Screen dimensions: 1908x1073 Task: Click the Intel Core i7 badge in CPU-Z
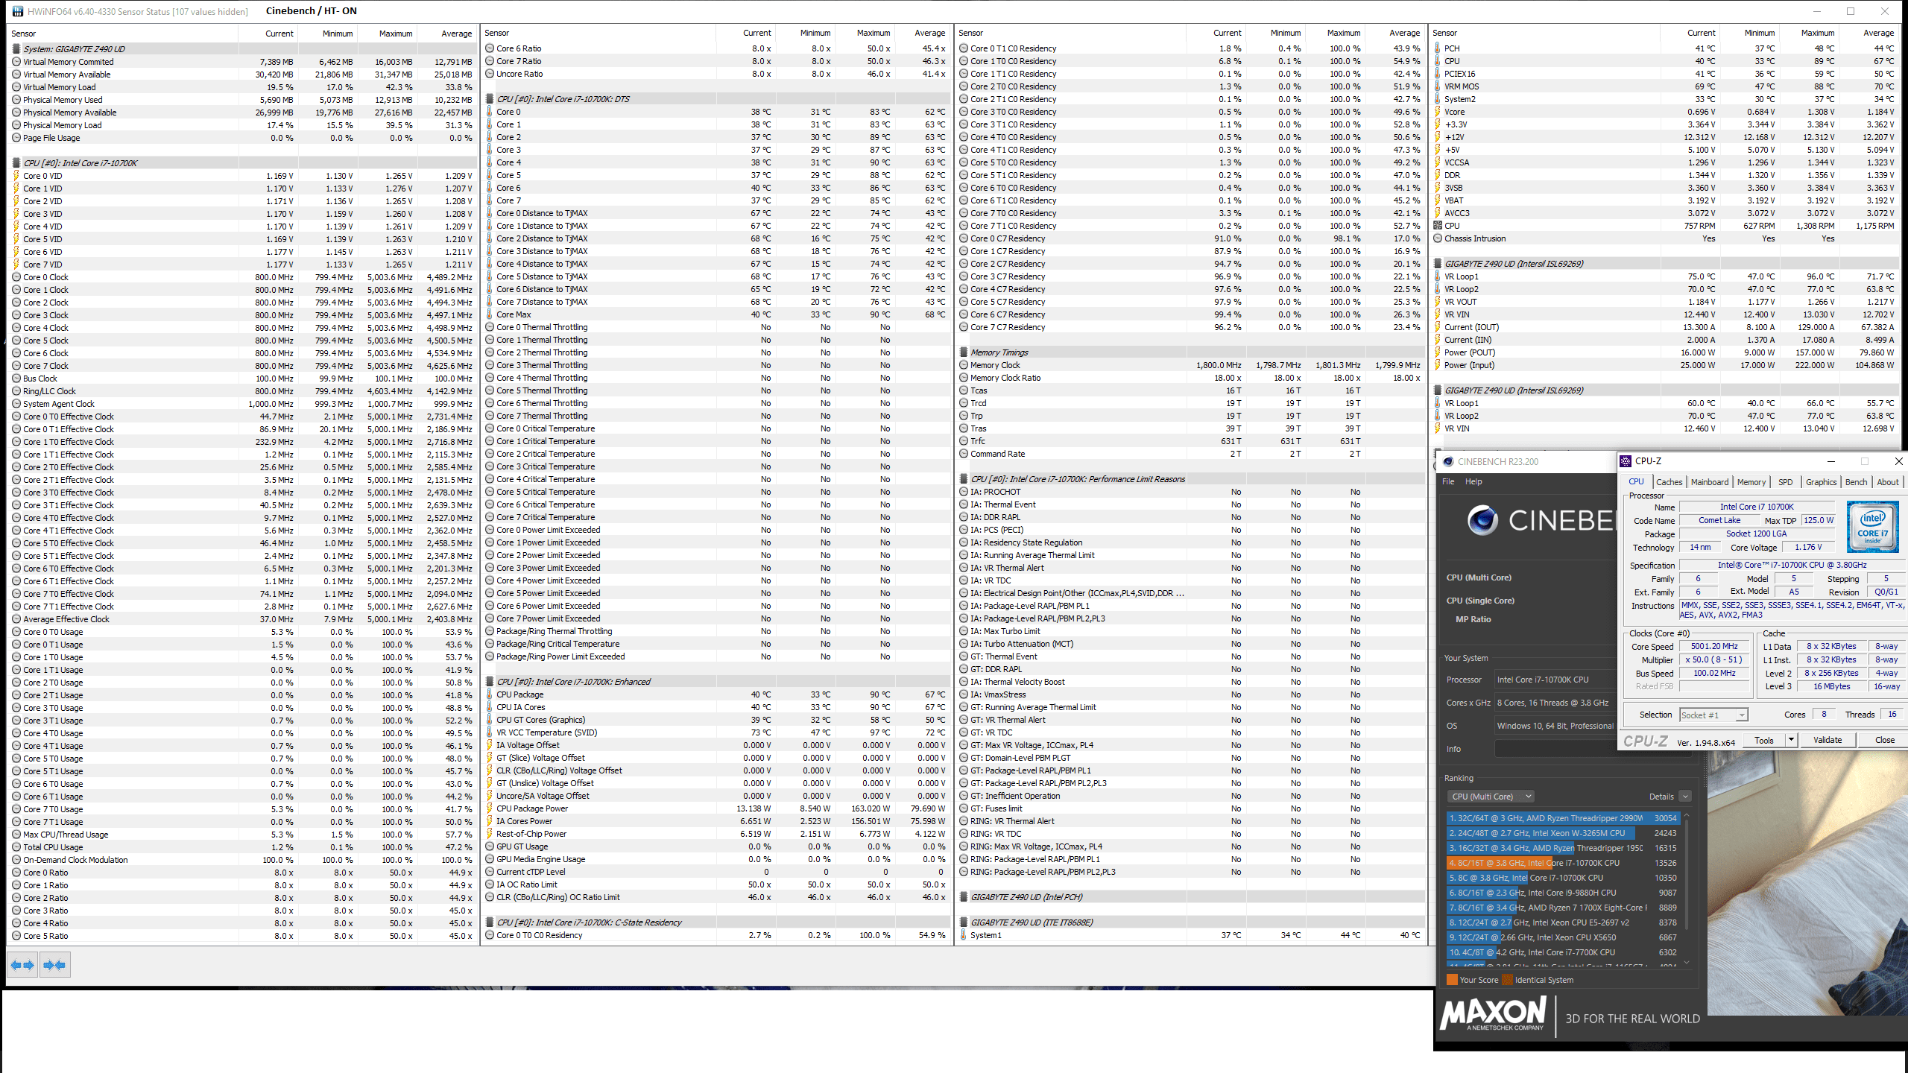pyautogui.click(x=1872, y=527)
